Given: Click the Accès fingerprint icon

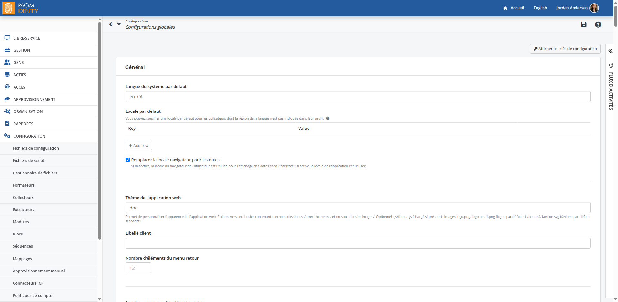Looking at the screenshot, I should tap(7, 87).
